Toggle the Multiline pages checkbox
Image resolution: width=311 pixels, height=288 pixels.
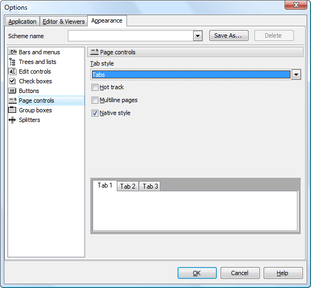coord(95,100)
